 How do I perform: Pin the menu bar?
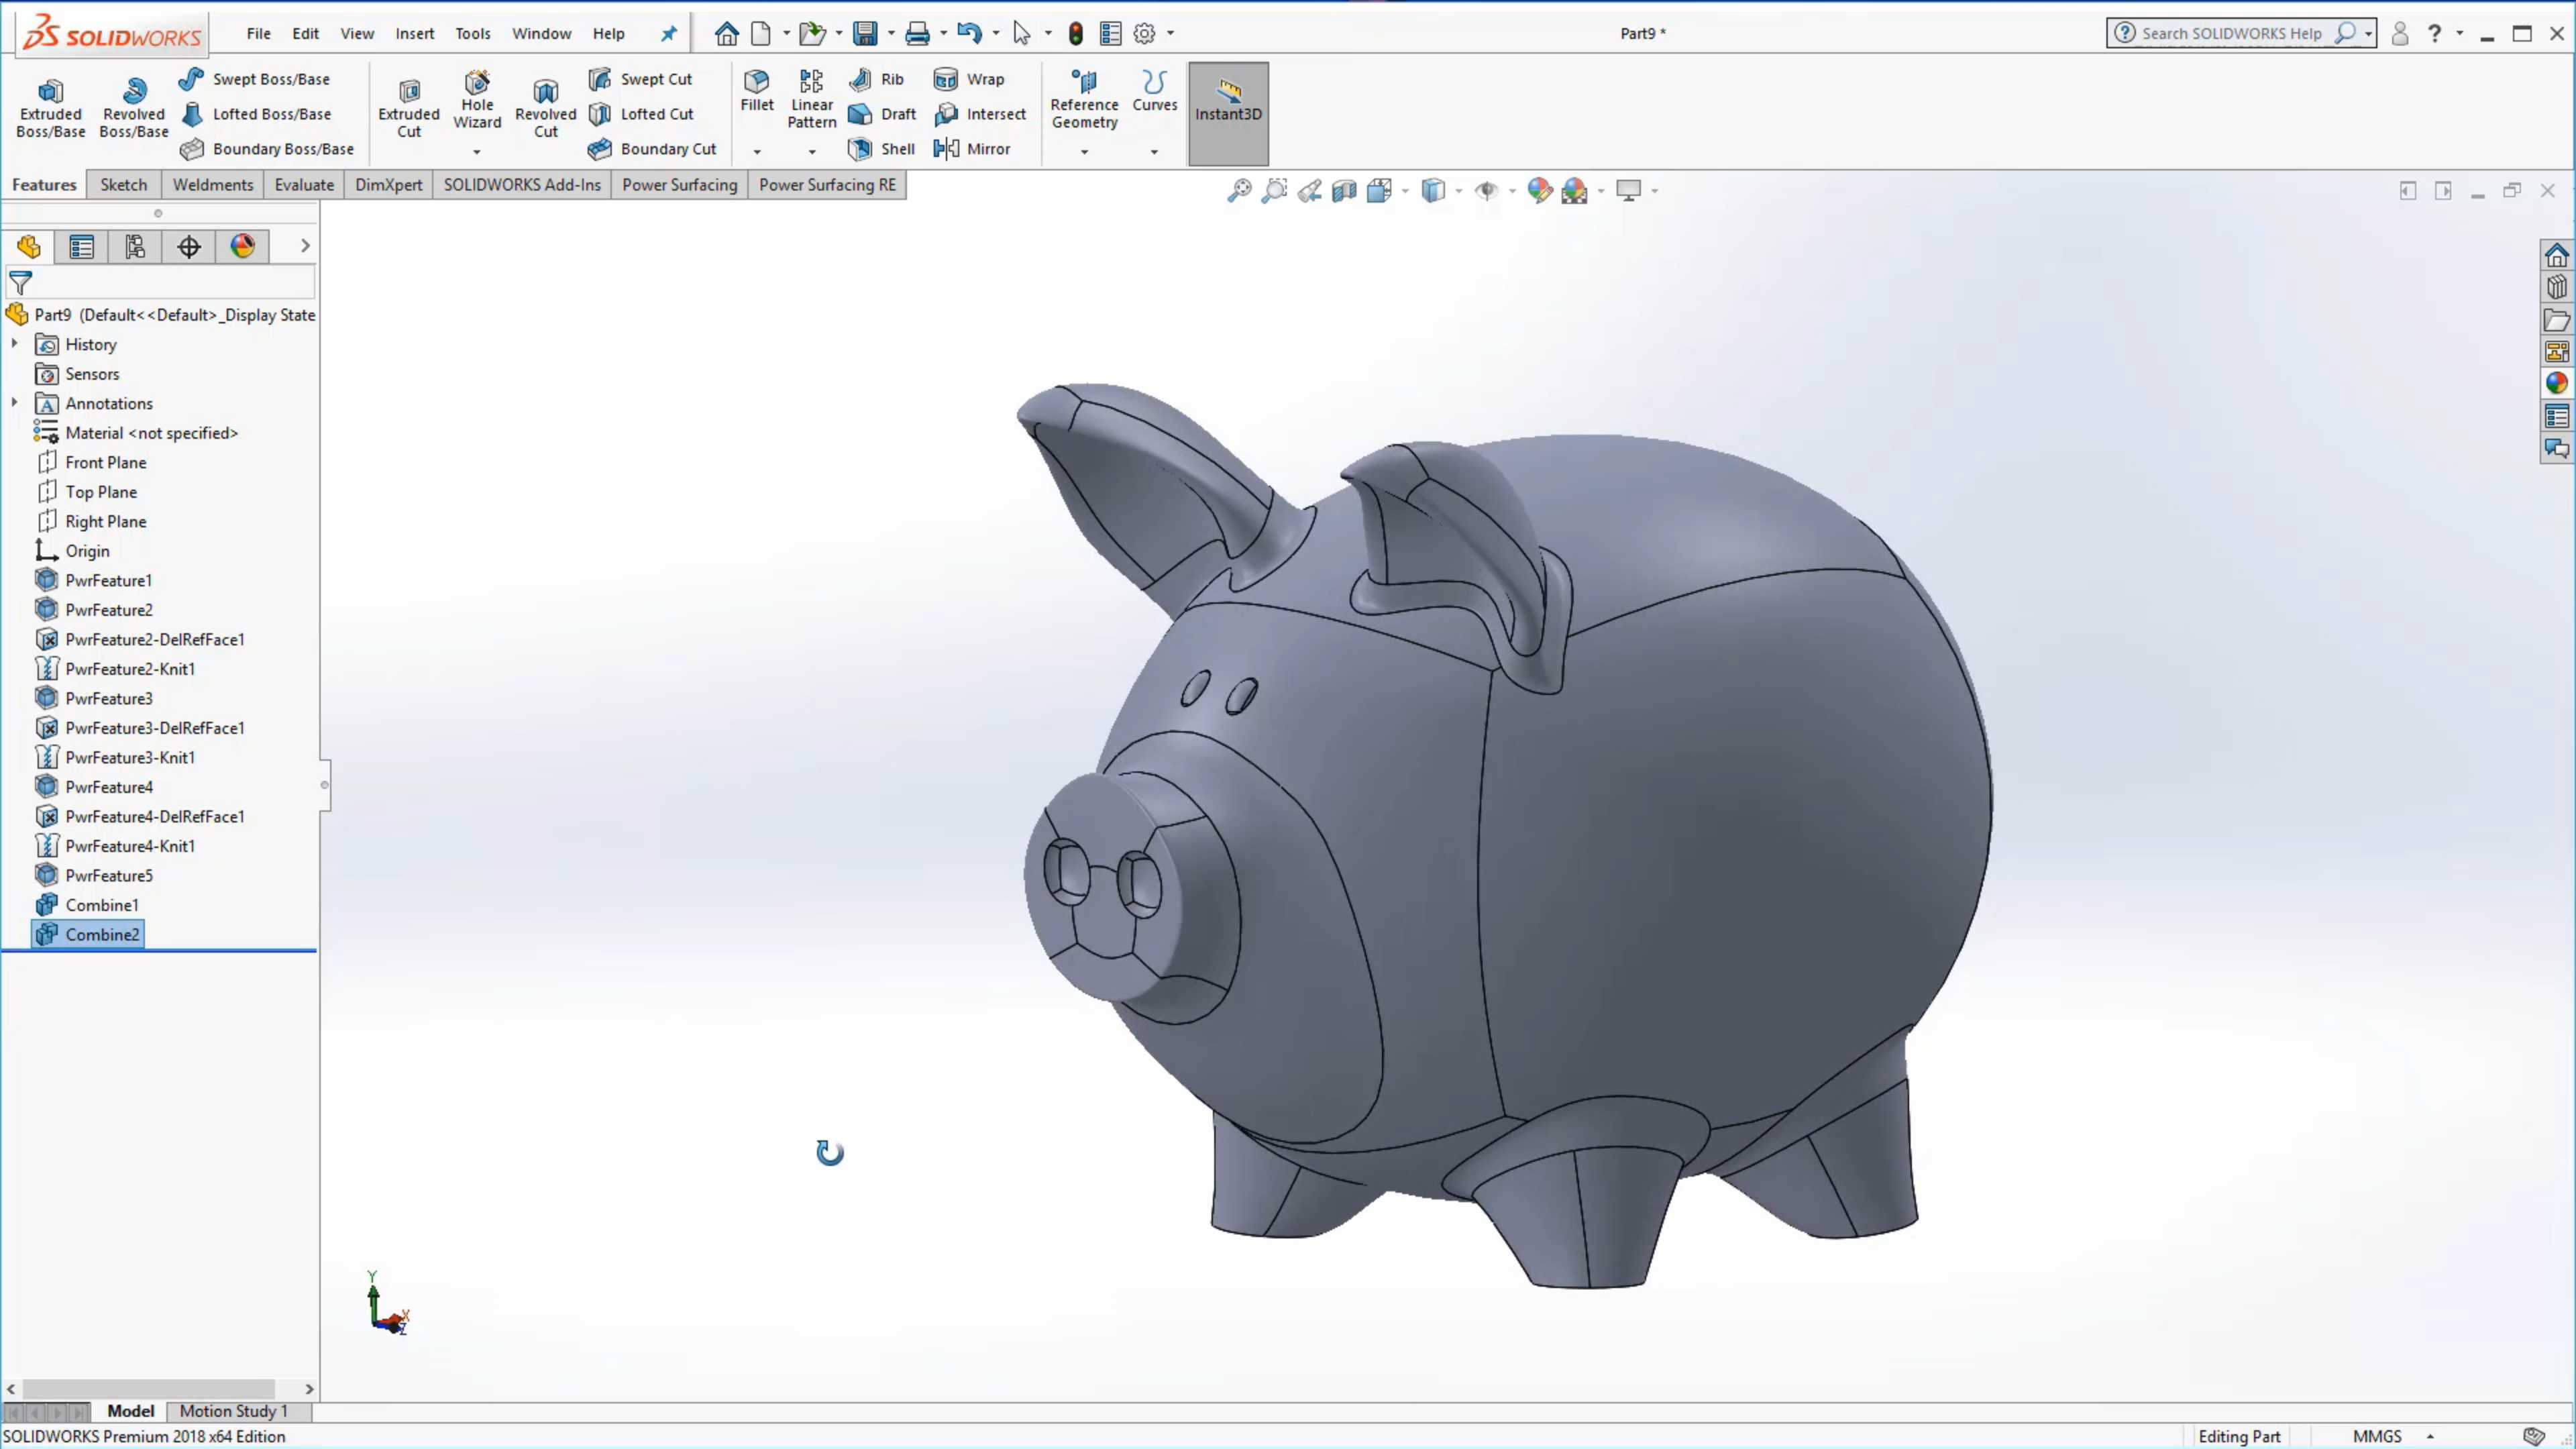click(x=669, y=33)
